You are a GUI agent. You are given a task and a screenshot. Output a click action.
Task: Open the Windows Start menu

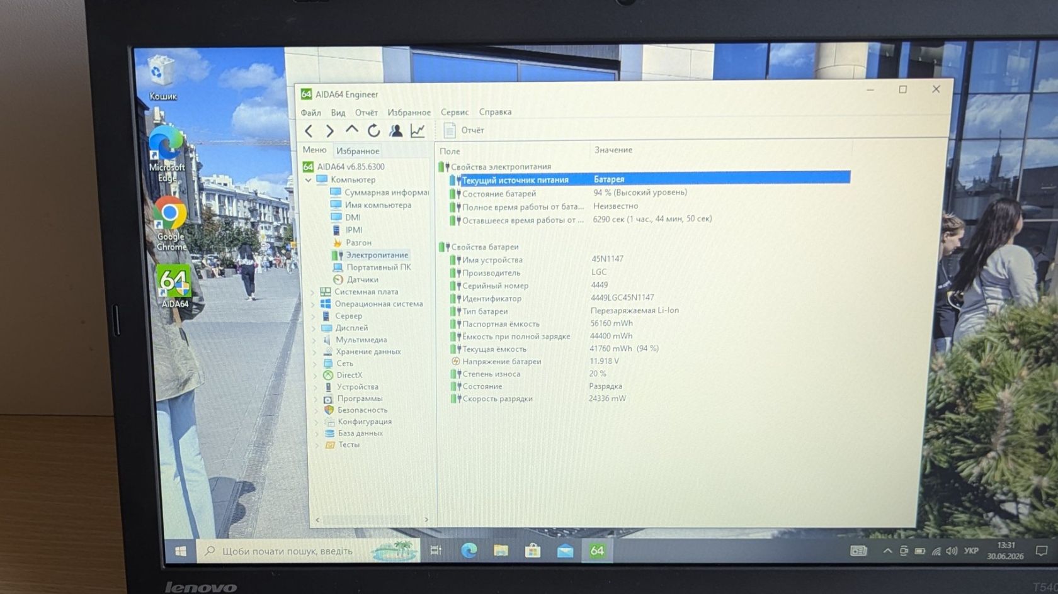tap(181, 551)
